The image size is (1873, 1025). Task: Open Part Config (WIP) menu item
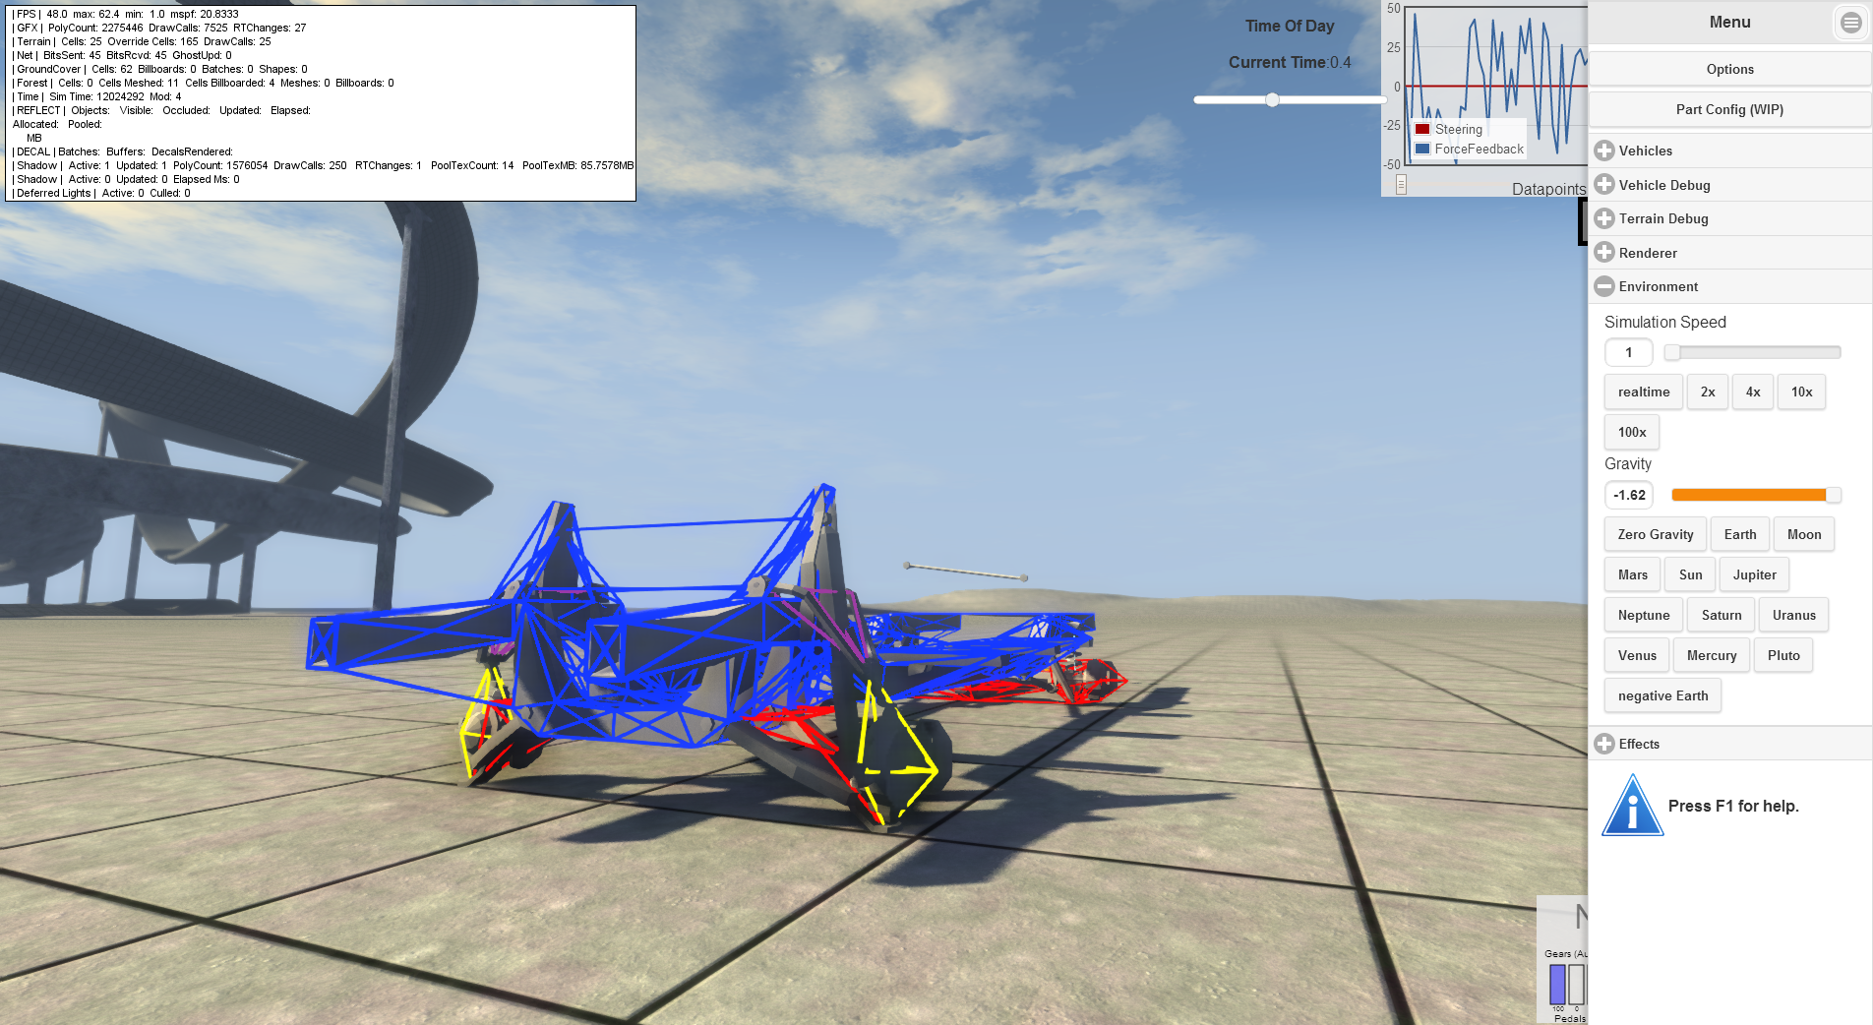click(x=1729, y=109)
